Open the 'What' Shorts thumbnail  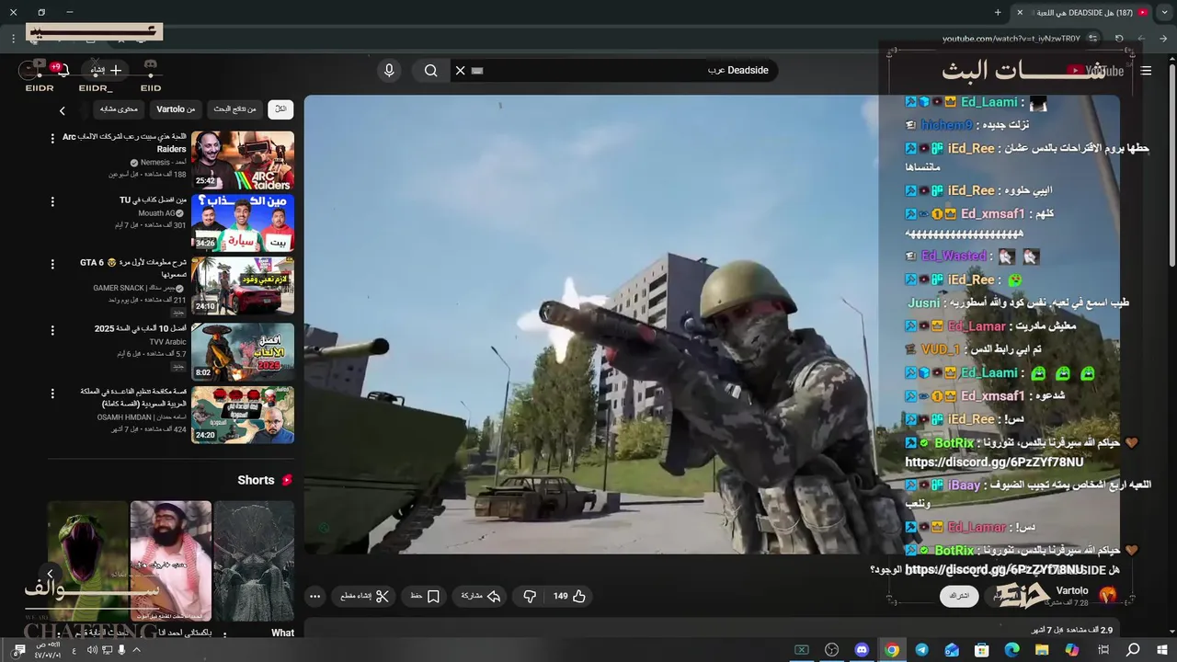point(254,561)
